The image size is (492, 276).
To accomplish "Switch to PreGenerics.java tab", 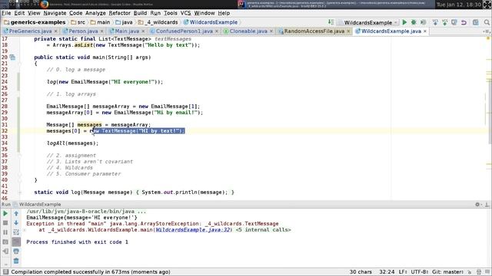I will (x=30, y=31).
